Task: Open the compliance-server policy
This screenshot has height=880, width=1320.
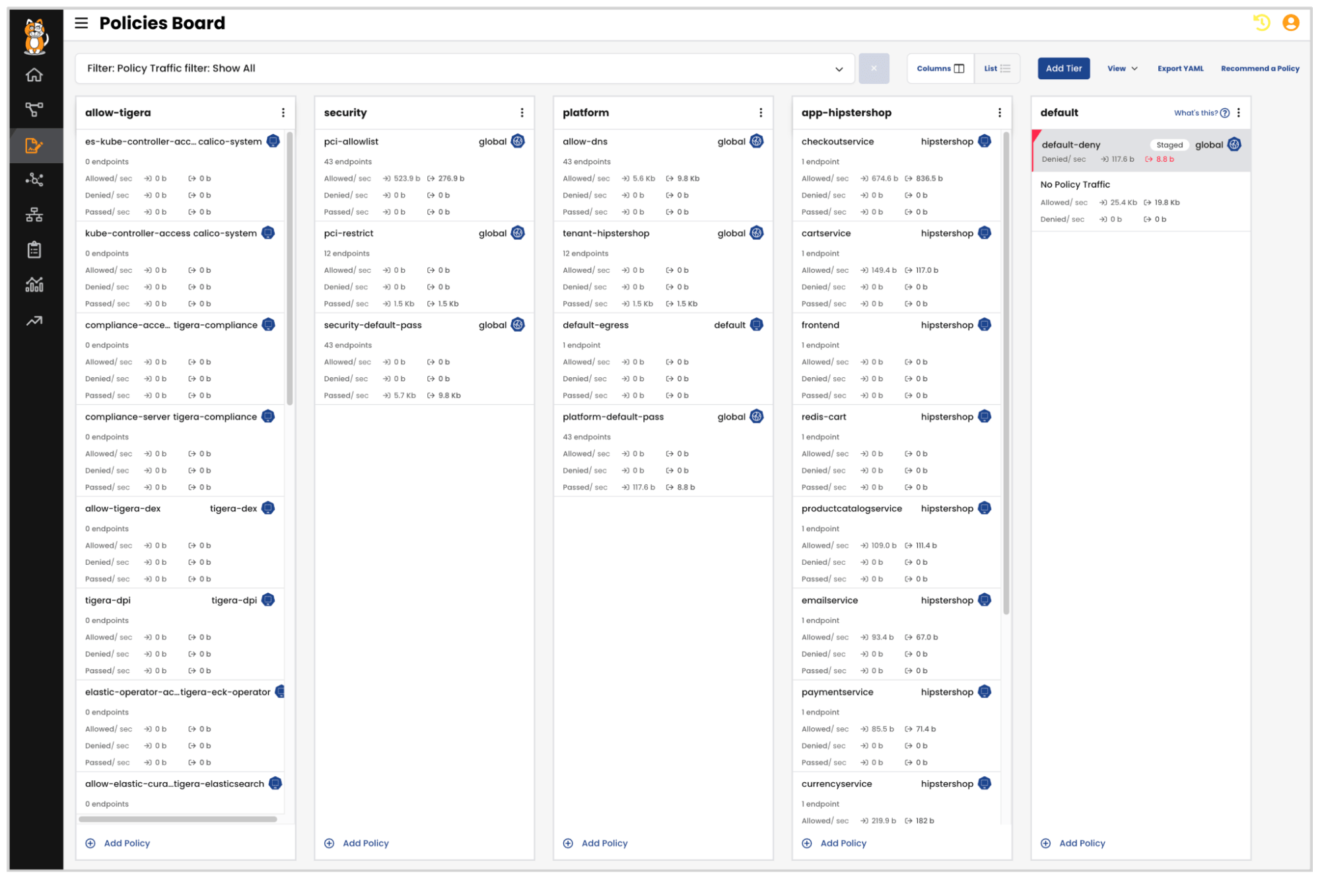Action: pos(180,451)
